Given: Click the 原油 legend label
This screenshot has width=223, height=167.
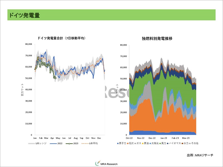Looking at the screenshot, I should tap(146, 143).
